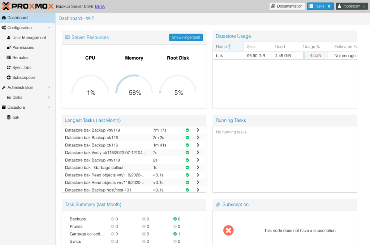
Task: Click the Root Disk 5% gauge
Action: (178, 85)
